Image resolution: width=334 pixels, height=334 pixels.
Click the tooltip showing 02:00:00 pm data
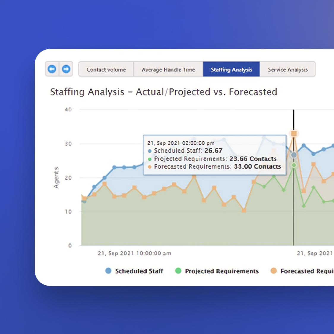tap(214, 154)
